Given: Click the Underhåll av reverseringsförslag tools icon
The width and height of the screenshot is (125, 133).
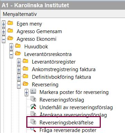Looking at the screenshot, I should (33, 106).
